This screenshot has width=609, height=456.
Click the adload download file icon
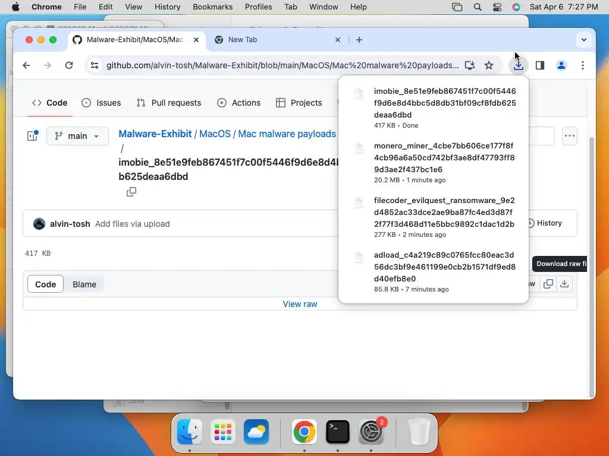coord(359,258)
